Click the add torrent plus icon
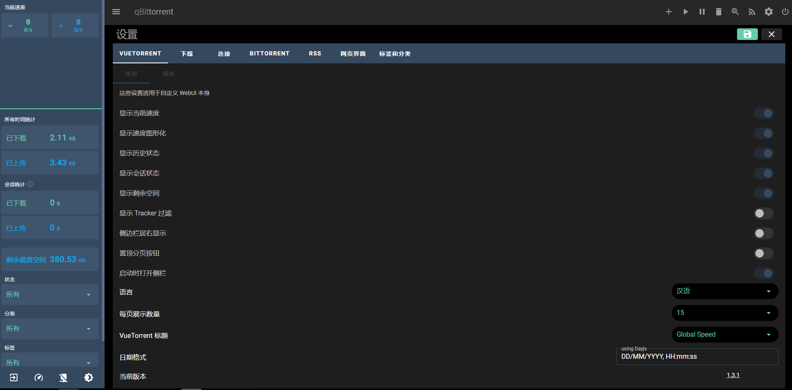792x390 pixels. click(x=668, y=12)
